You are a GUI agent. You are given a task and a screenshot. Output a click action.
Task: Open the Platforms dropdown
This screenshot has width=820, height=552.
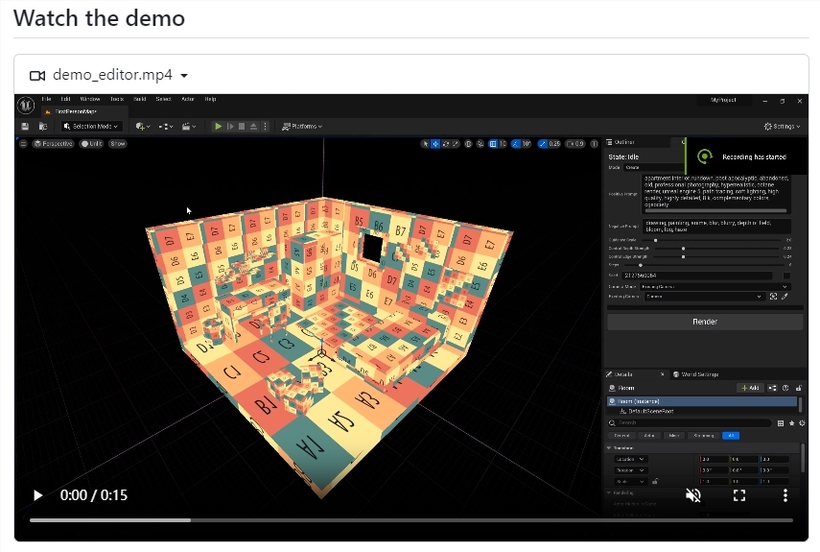[302, 126]
